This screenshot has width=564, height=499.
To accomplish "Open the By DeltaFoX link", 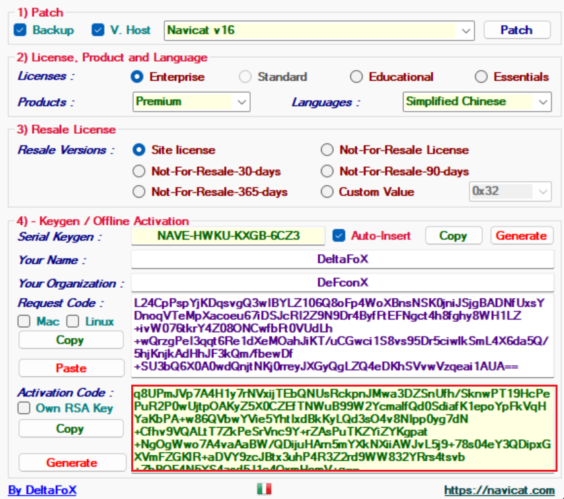I will (42, 490).
